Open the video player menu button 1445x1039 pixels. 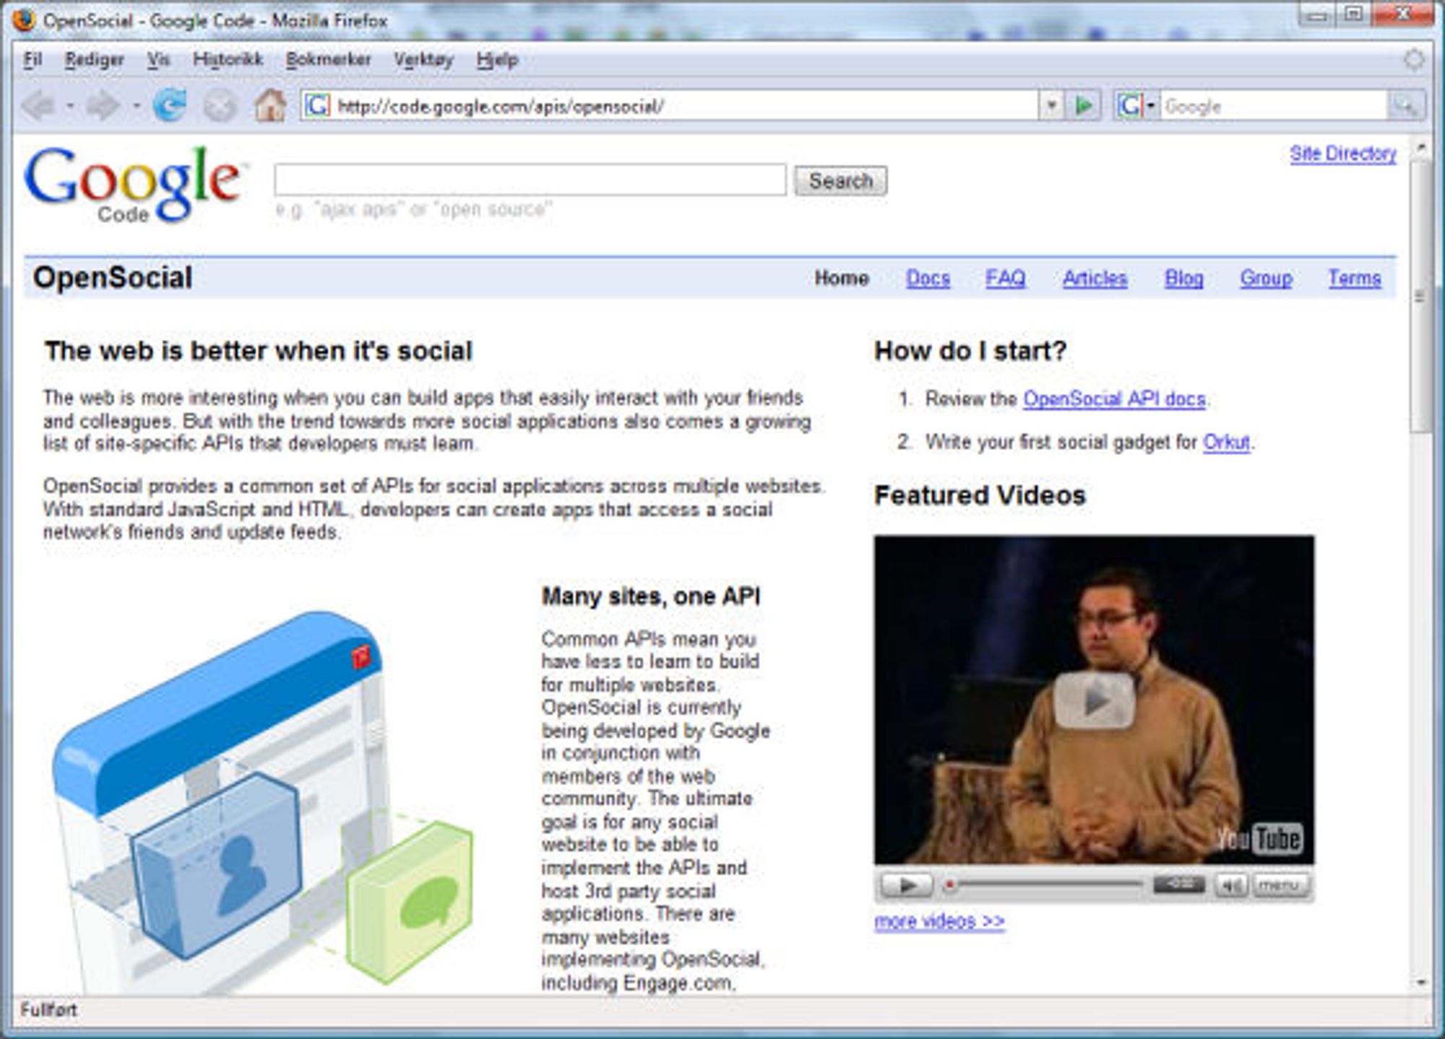click(1280, 884)
